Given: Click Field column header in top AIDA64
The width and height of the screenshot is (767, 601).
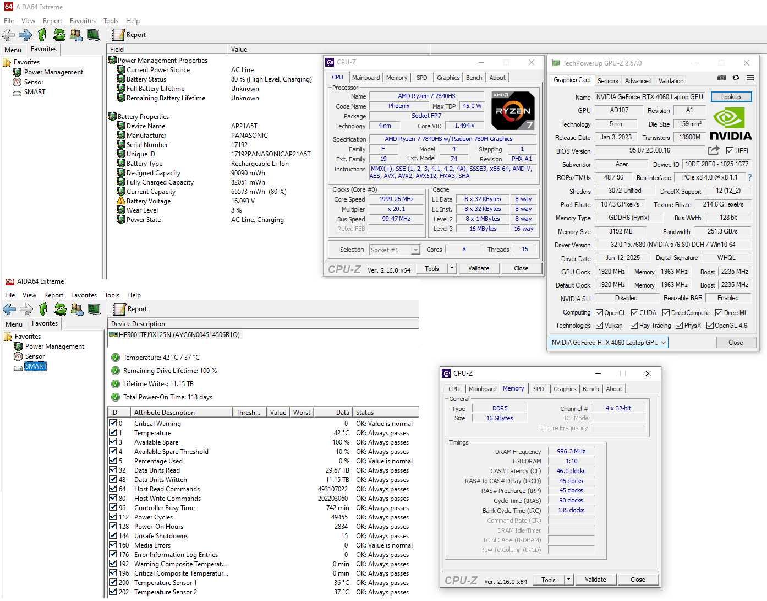Looking at the screenshot, I should click(x=167, y=50).
